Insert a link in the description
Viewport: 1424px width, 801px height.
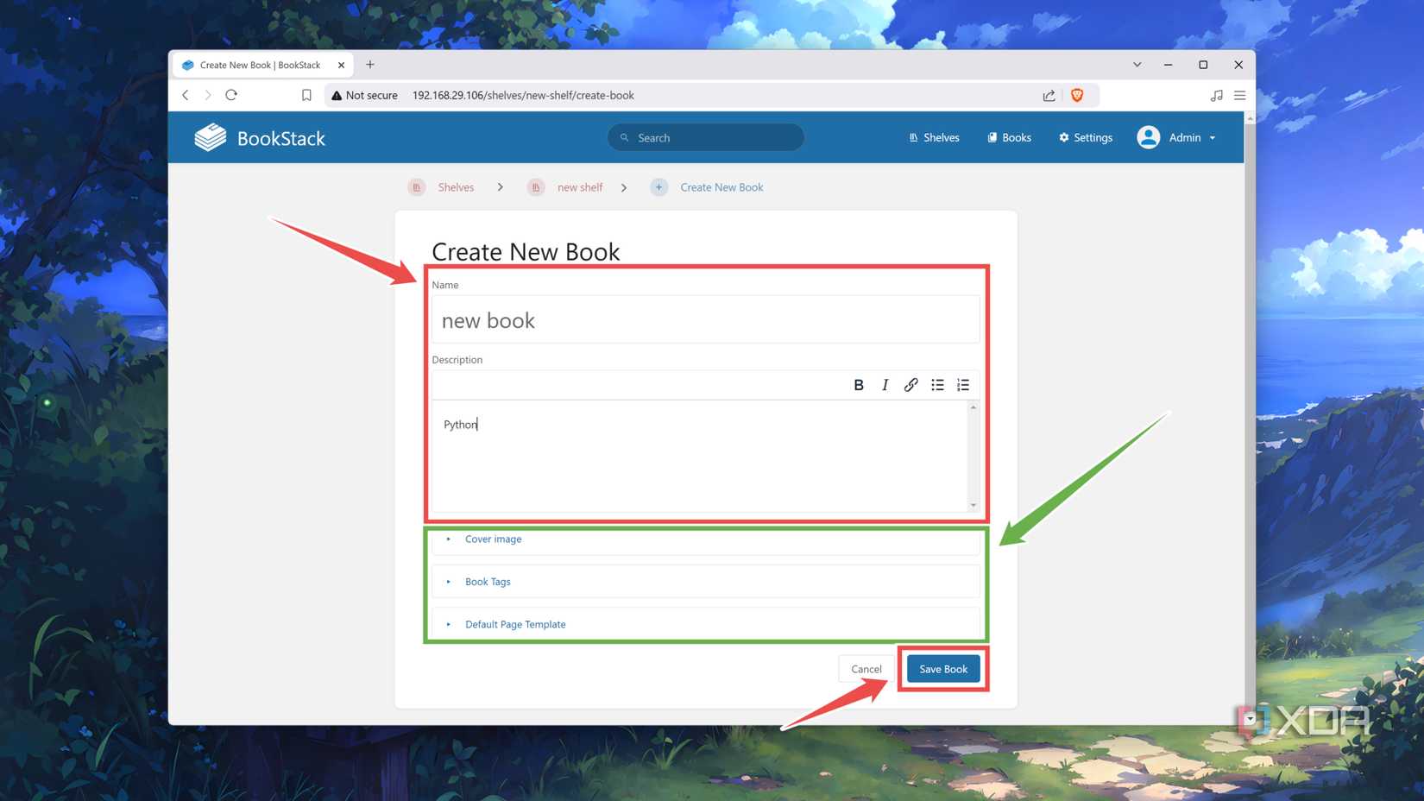tap(910, 385)
